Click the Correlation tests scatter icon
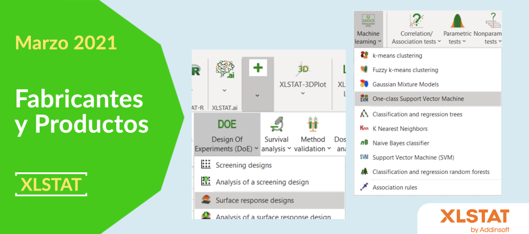This screenshot has width=529, height=234. [x=417, y=21]
